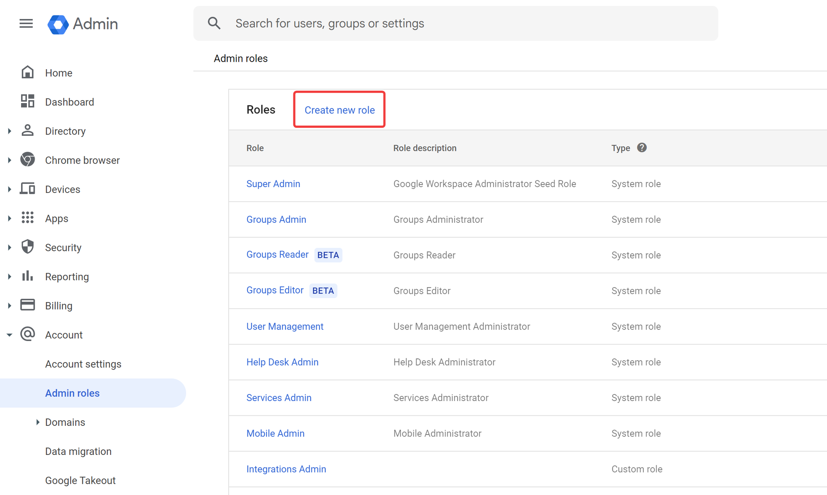The width and height of the screenshot is (827, 495).
Task: Expand the Devices section arrow
Action: pos(10,189)
